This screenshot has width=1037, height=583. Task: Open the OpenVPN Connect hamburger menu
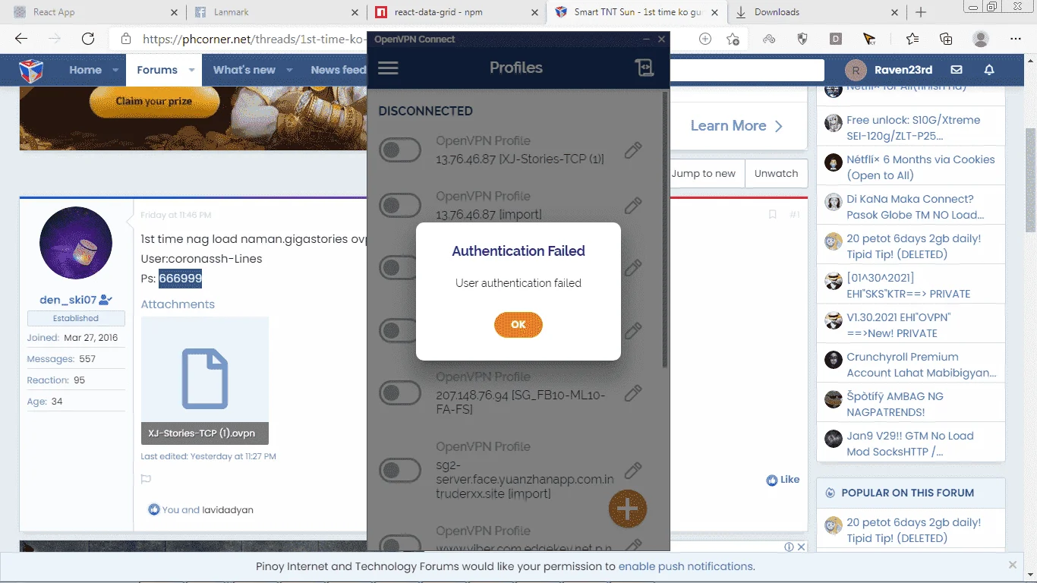click(388, 68)
